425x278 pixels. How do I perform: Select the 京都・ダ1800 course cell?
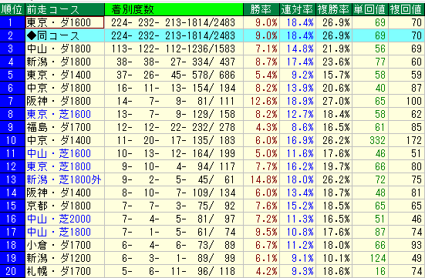pos(65,206)
